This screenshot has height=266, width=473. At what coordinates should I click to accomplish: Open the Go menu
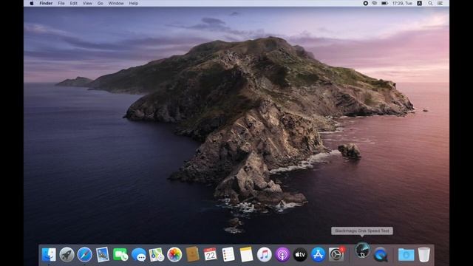pyautogui.click(x=101, y=3)
